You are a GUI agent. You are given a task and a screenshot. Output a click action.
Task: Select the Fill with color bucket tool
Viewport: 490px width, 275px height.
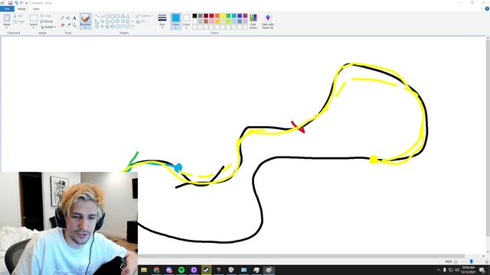pyautogui.click(x=68, y=18)
